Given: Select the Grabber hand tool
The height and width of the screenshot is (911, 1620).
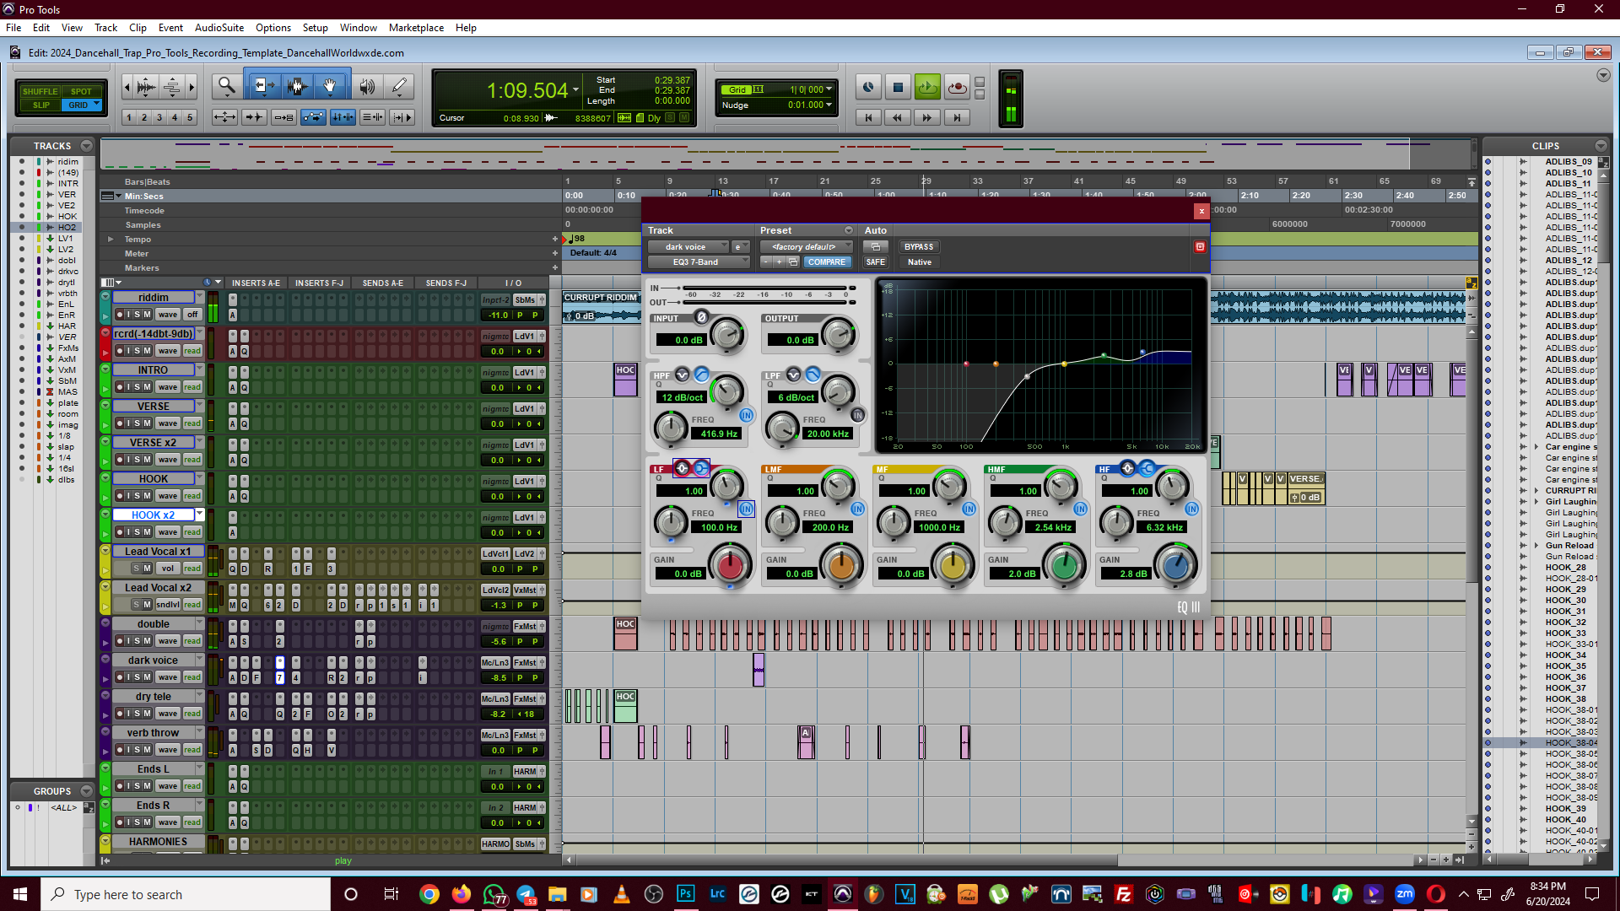Looking at the screenshot, I should pyautogui.click(x=330, y=86).
